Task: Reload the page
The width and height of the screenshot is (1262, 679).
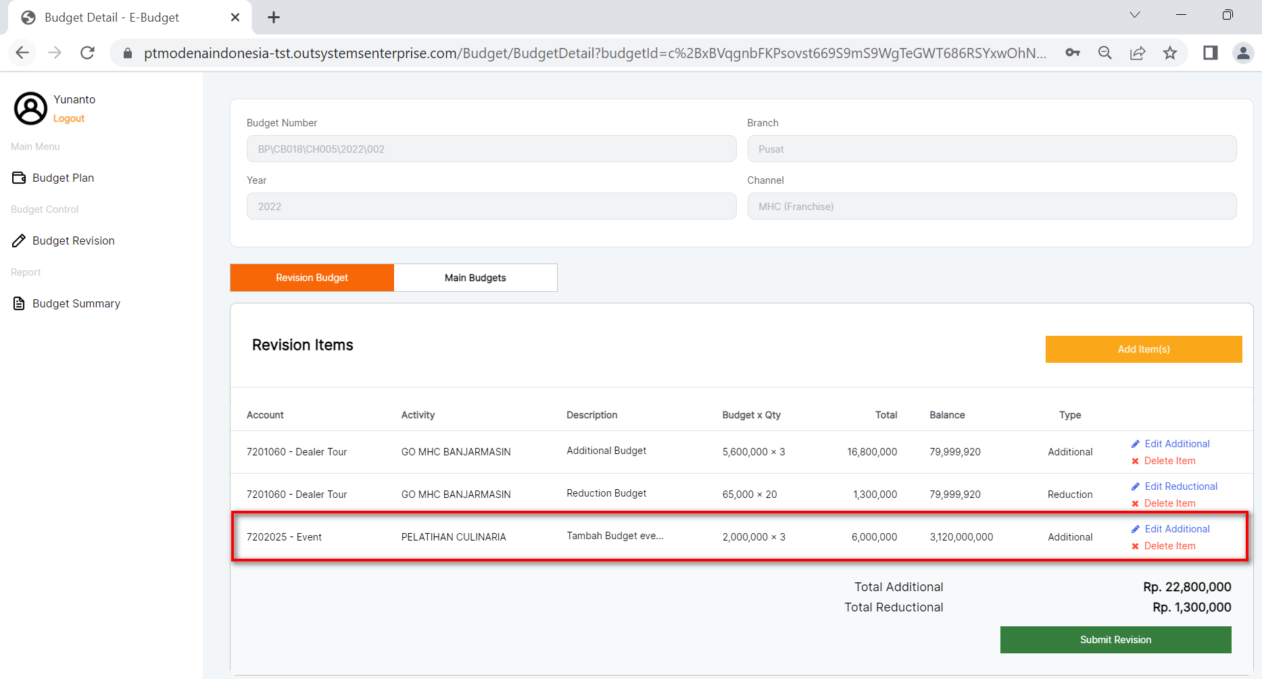Action: click(87, 53)
